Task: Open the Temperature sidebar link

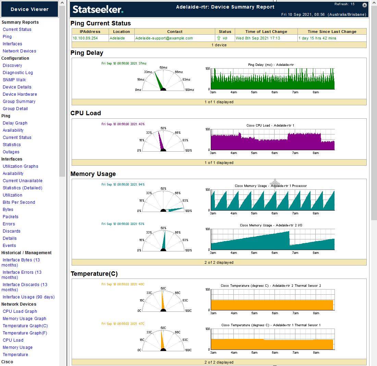Action: (15, 355)
